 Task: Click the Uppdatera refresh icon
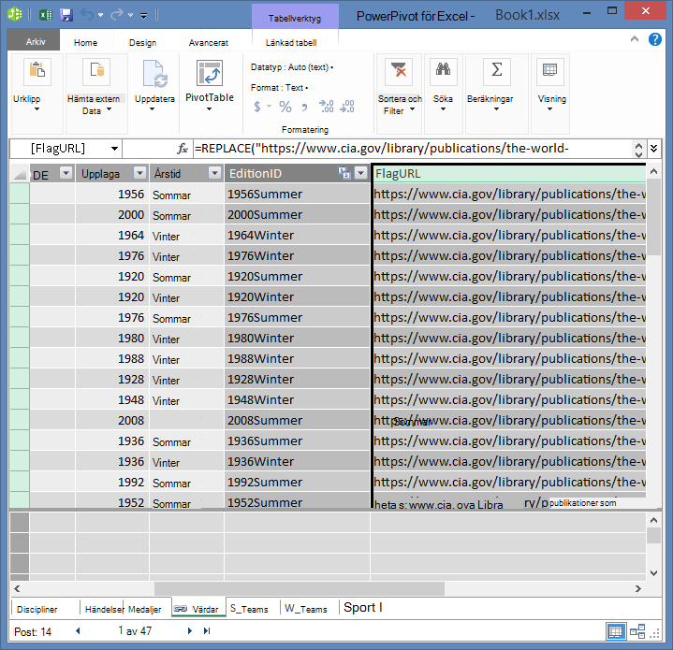154,74
